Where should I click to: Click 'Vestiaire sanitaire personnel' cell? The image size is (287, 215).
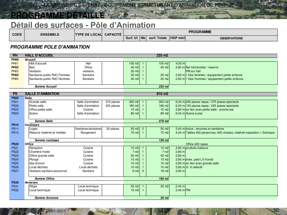tap(48, 171)
